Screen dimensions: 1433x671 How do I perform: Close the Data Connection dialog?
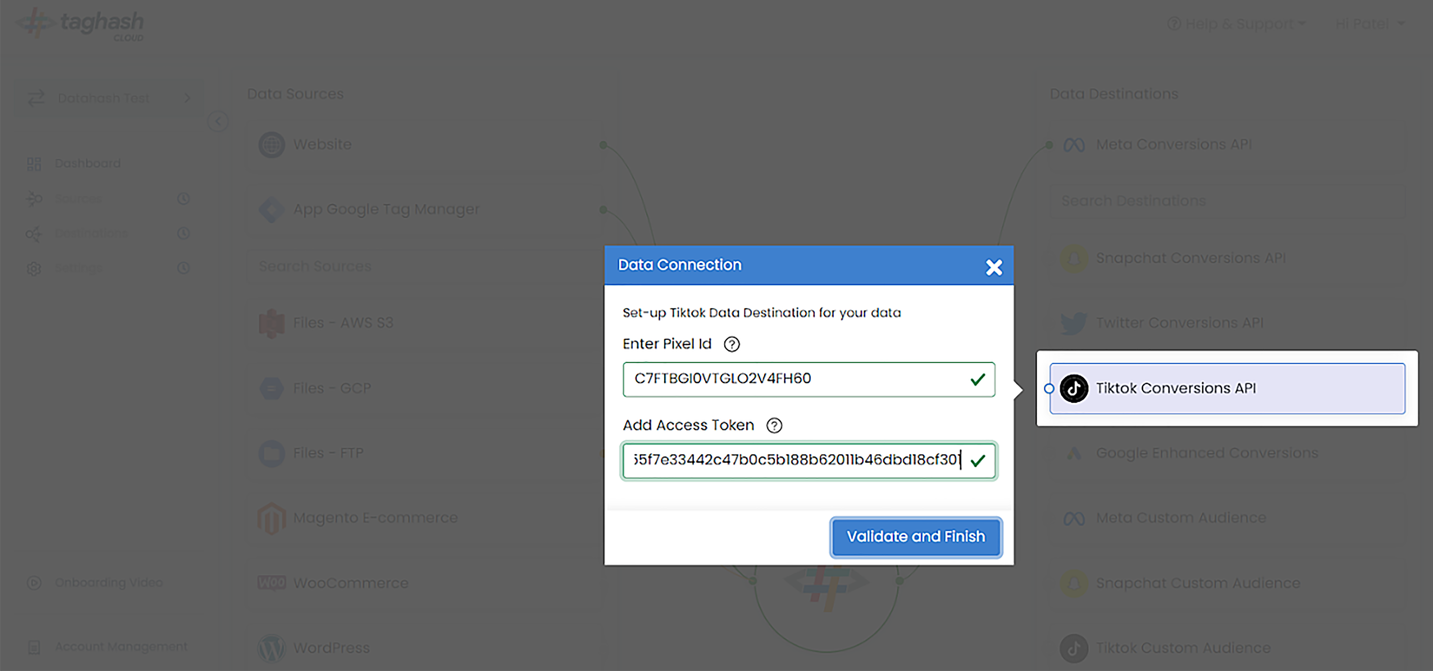click(x=994, y=267)
